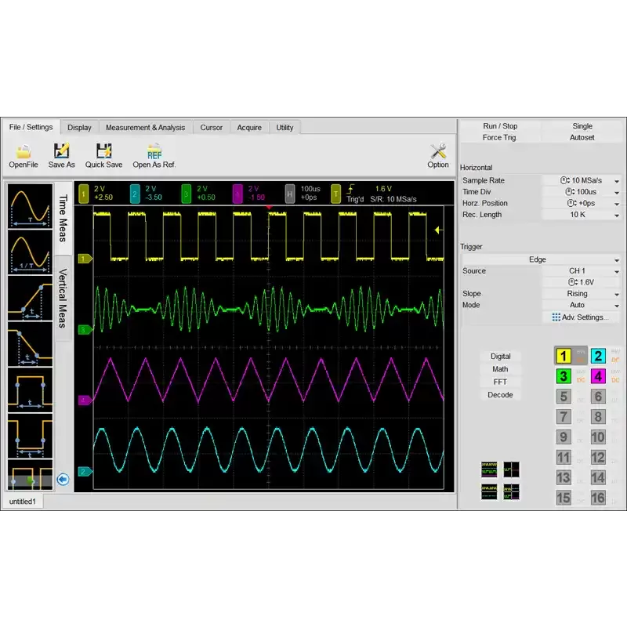The height and width of the screenshot is (627, 627).
Task: Expand the trigger Slope dropdown
Action: 617,294
